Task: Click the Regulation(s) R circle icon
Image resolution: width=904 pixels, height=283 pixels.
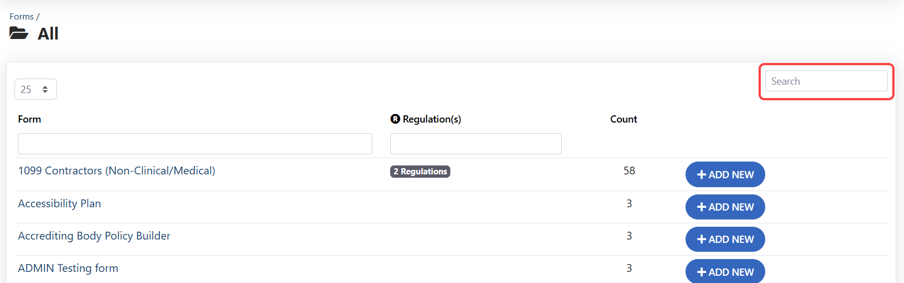Action: coord(395,119)
